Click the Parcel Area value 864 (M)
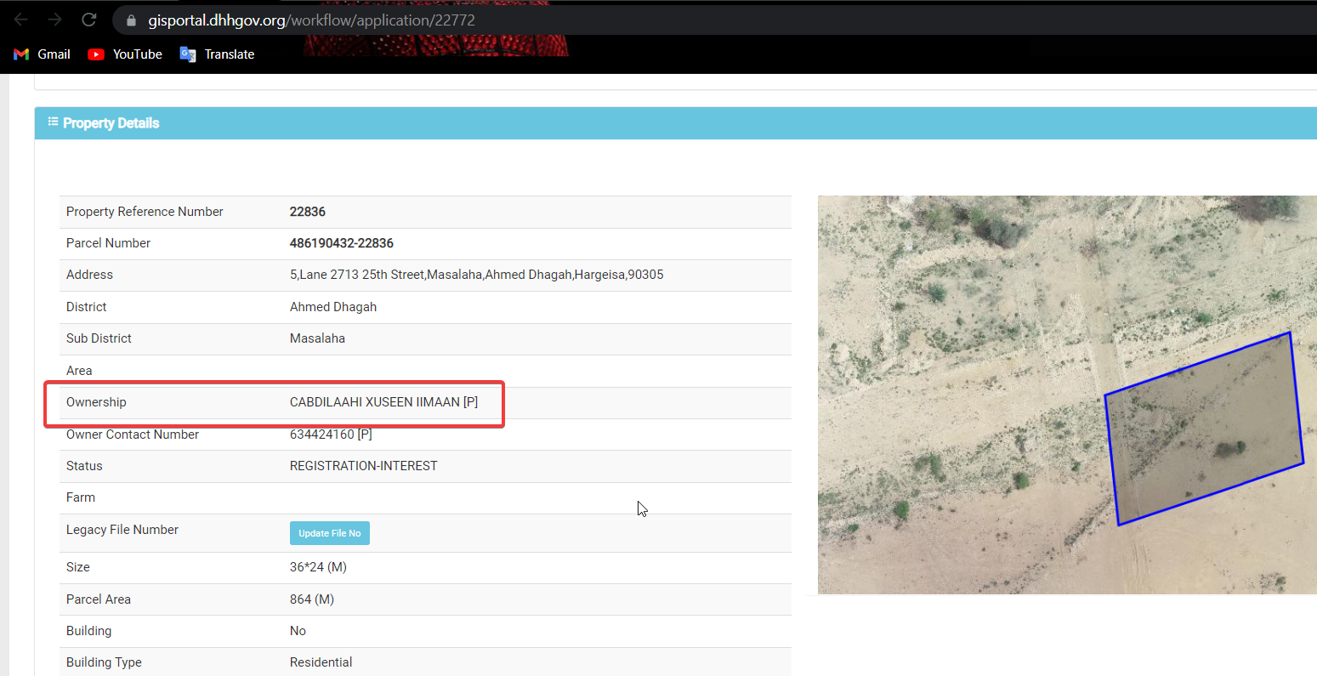Screen dimensions: 1317x676 pyautogui.click(x=312, y=599)
